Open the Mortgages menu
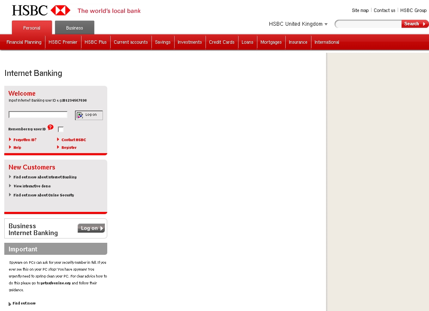Screen dimensions: 429x311 coord(271,42)
